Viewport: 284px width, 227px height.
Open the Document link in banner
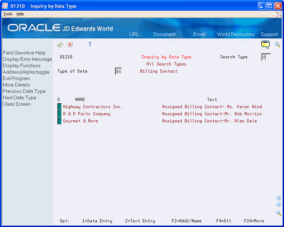[x=165, y=35]
